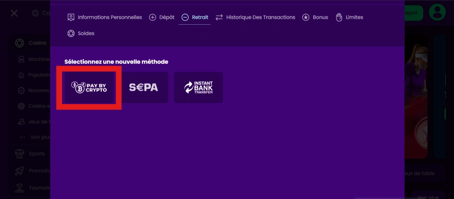454x199 pixels.
Task: Open the Limites tab
Action: pyautogui.click(x=349, y=17)
